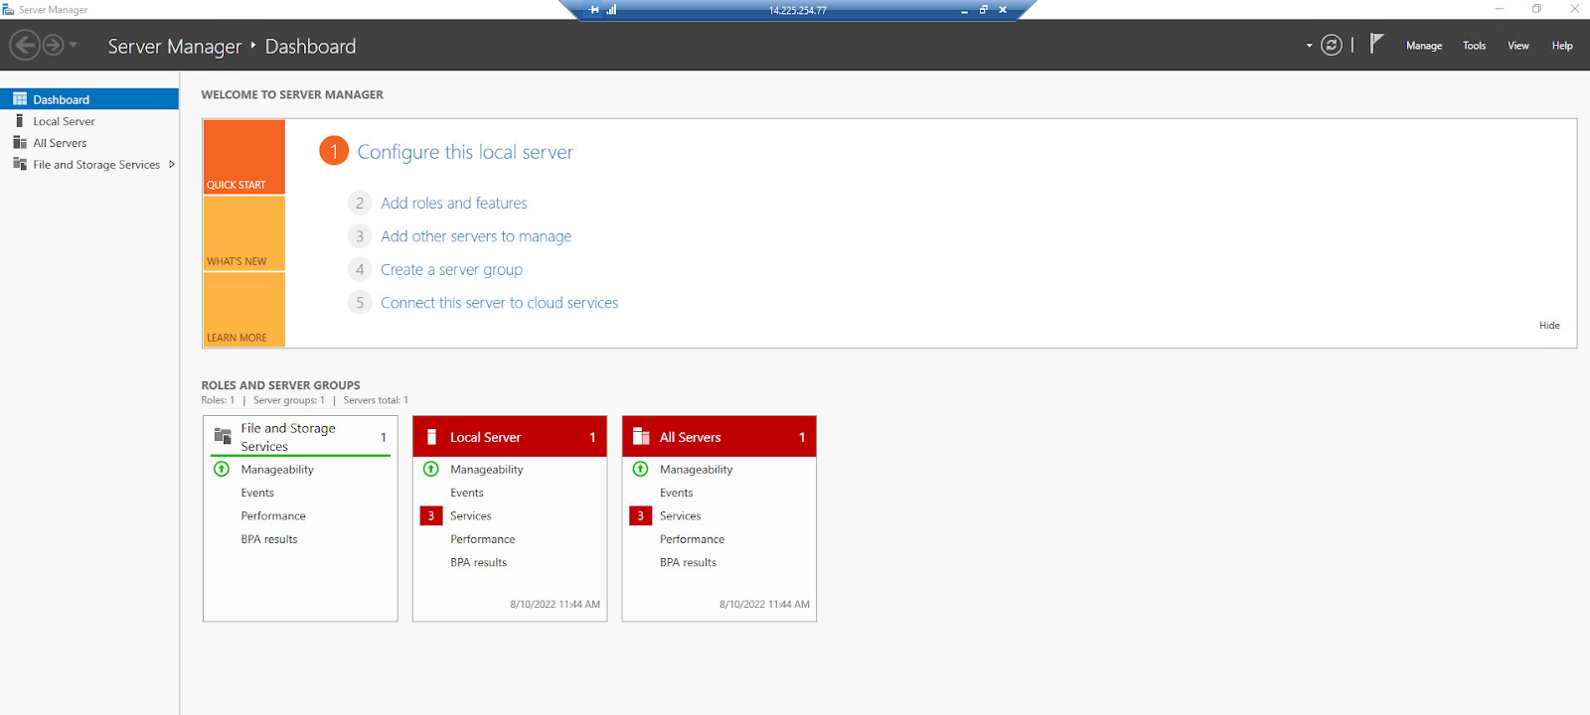Click red 3 Services badge in Local Server tile
The image size is (1590, 715).
click(431, 515)
